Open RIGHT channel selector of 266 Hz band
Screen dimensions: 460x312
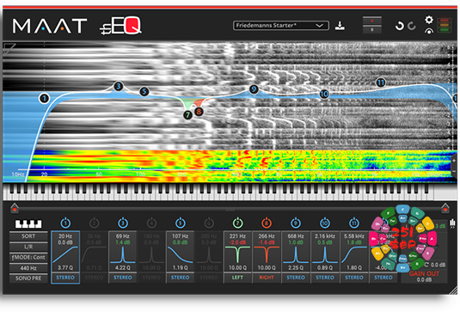(267, 278)
